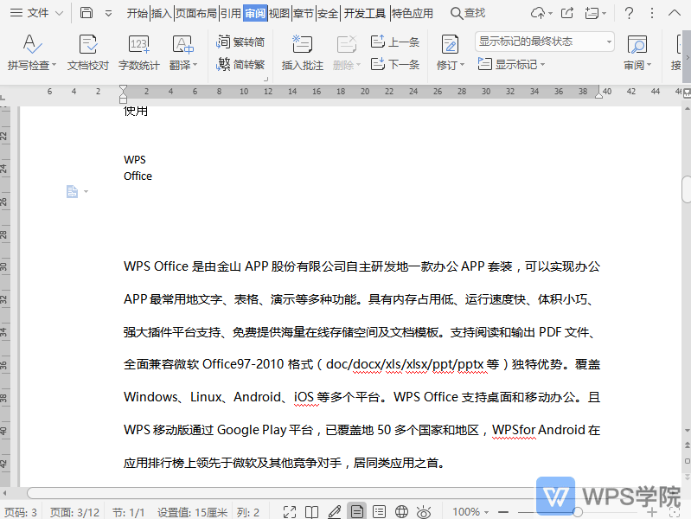Click Insert Comment (插入批注) icon
This screenshot has width=691, height=519.
tap(302, 45)
